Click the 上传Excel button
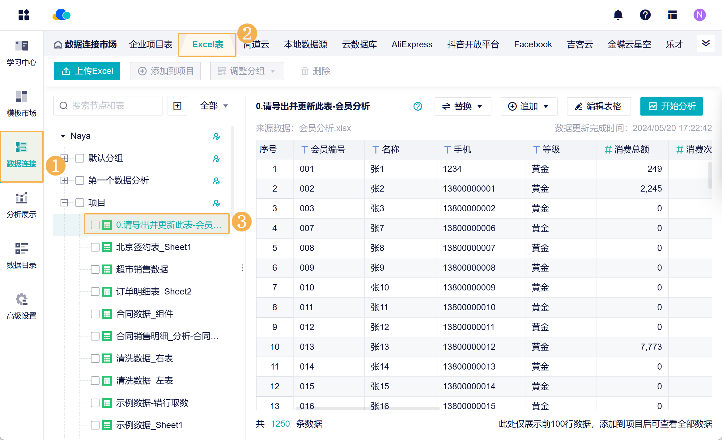This screenshot has height=440, width=722. pos(87,71)
